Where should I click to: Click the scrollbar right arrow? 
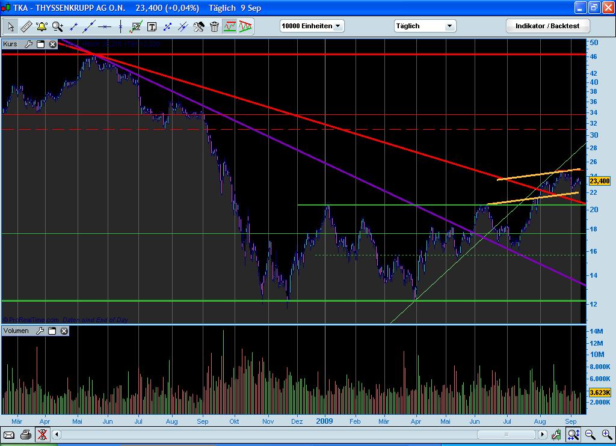[x=543, y=435]
